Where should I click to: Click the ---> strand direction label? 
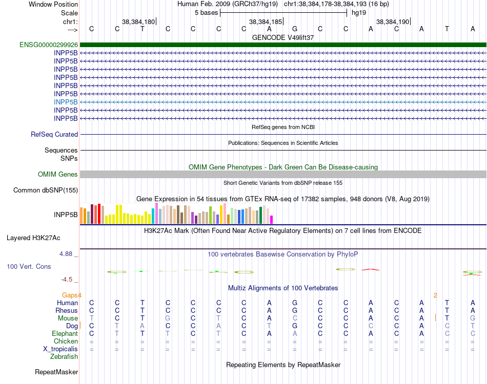[x=73, y=30]
